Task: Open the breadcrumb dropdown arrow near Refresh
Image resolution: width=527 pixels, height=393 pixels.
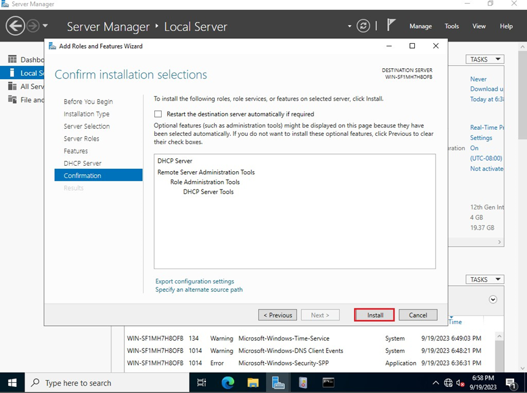Action: (x=350, y=26)
